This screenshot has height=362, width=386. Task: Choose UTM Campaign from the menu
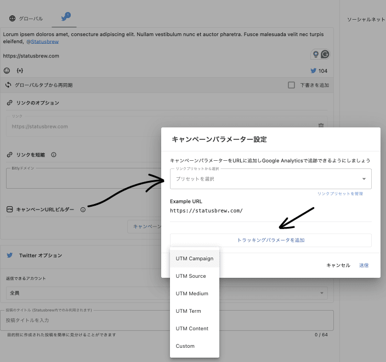195,259
